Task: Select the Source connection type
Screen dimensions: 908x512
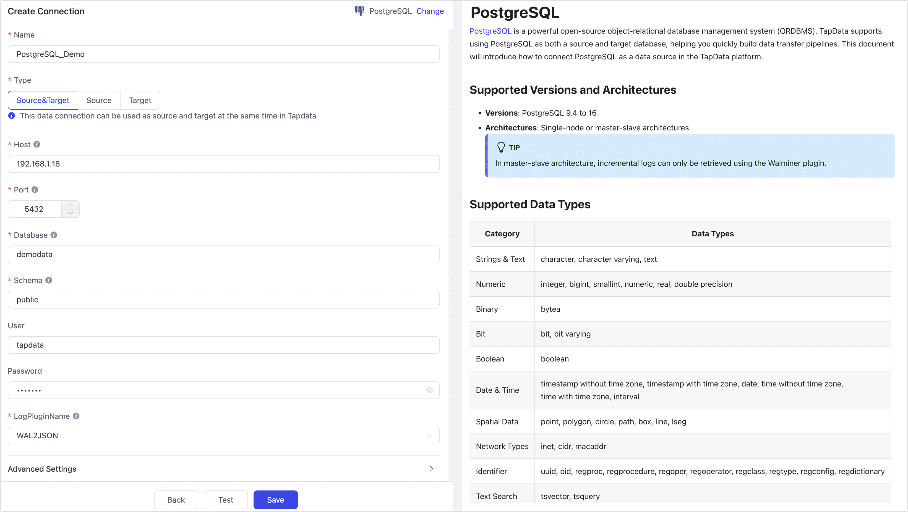Action: tap(99, 100)
